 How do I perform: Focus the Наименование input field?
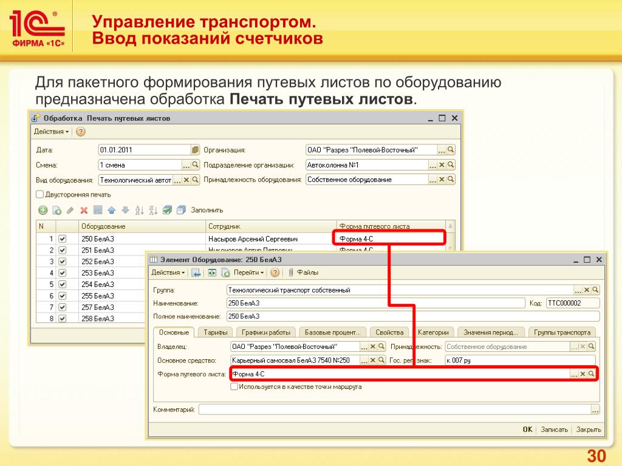[375, 303]
